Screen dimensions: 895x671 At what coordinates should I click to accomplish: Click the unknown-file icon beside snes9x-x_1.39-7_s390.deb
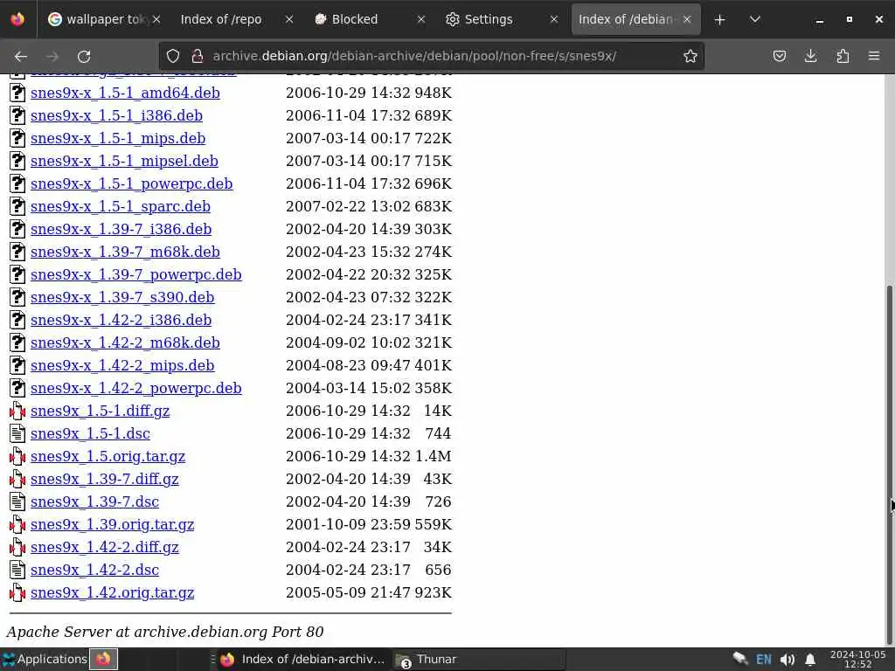click(17, 297)
